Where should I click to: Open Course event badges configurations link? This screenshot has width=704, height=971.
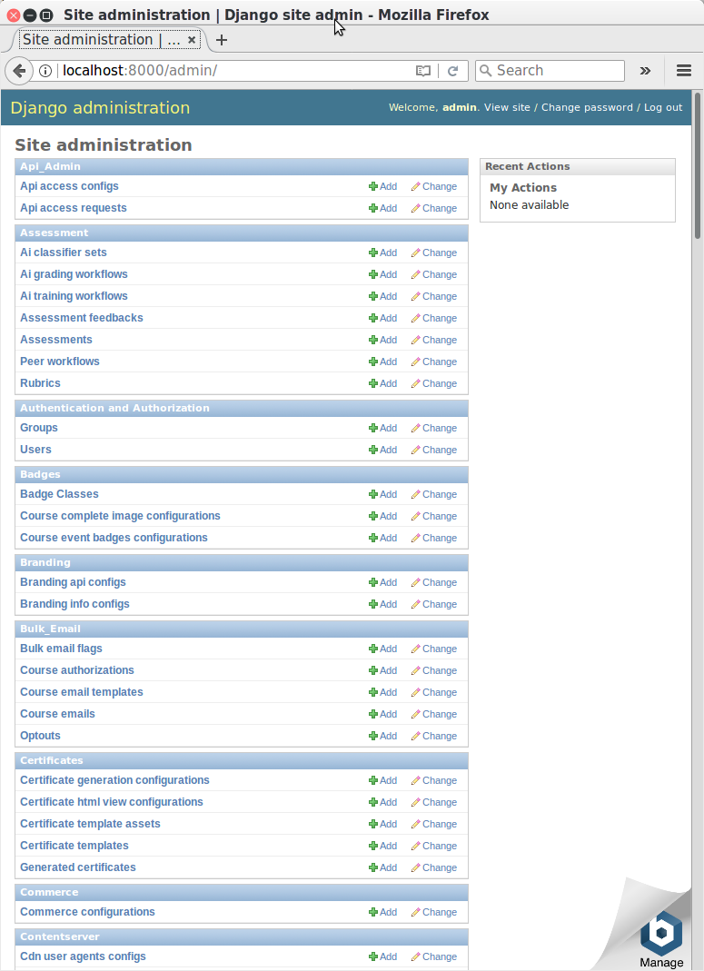(x=114, y=538)
